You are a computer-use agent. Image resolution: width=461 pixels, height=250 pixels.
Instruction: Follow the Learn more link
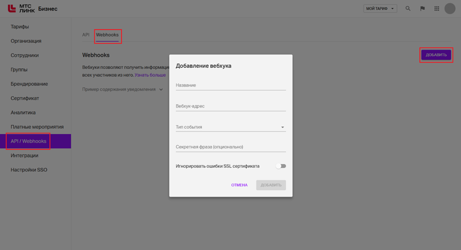150,75
